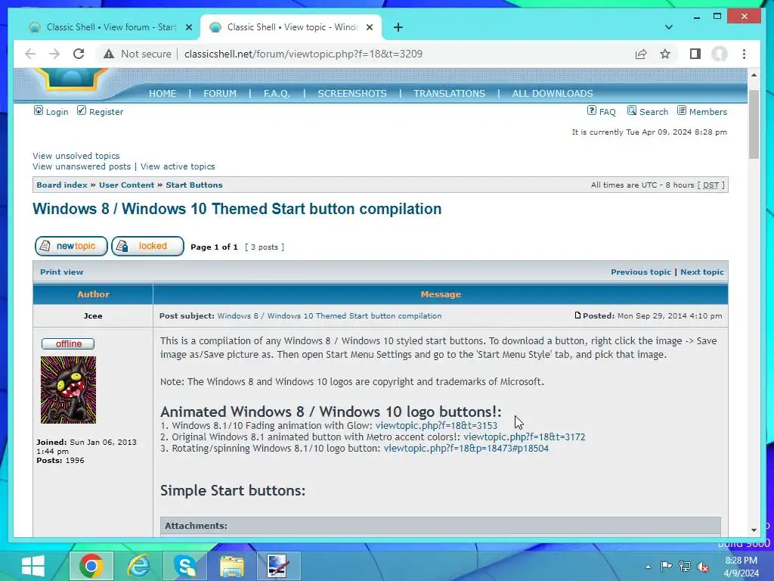Click View unanswered posts
The height and width of the screenshot is (581, 774).
[82, 166]
